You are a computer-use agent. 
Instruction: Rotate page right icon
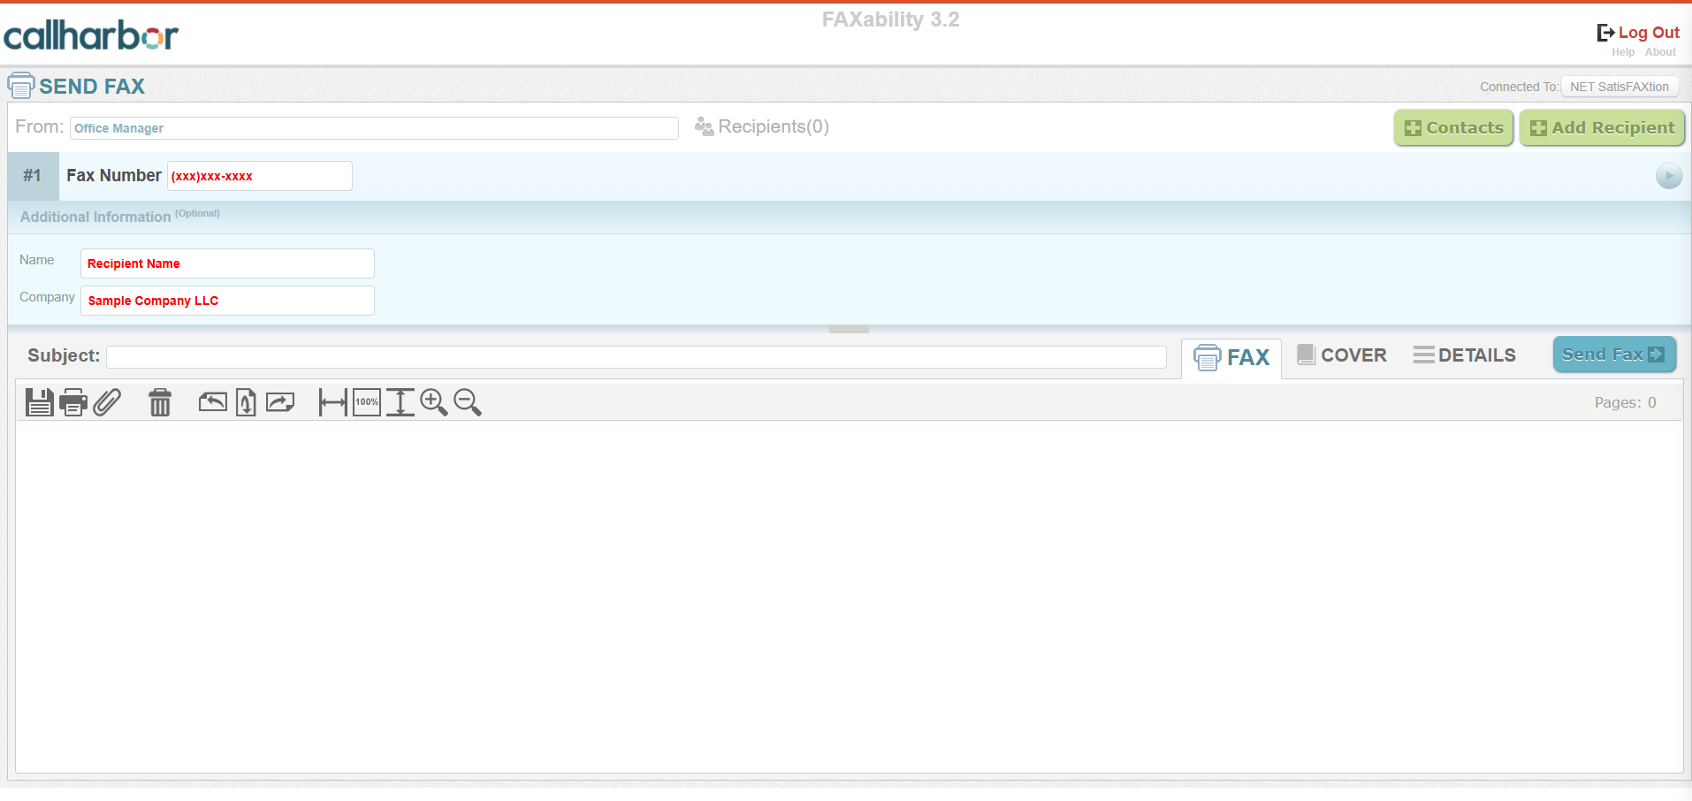(x=280, y=402)
